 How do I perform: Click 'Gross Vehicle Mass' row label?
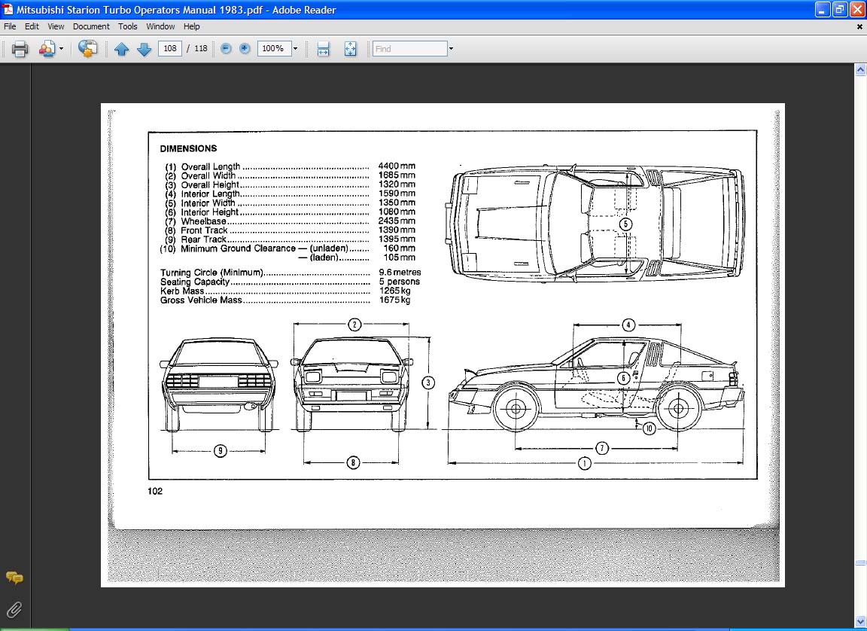point(201,300)
